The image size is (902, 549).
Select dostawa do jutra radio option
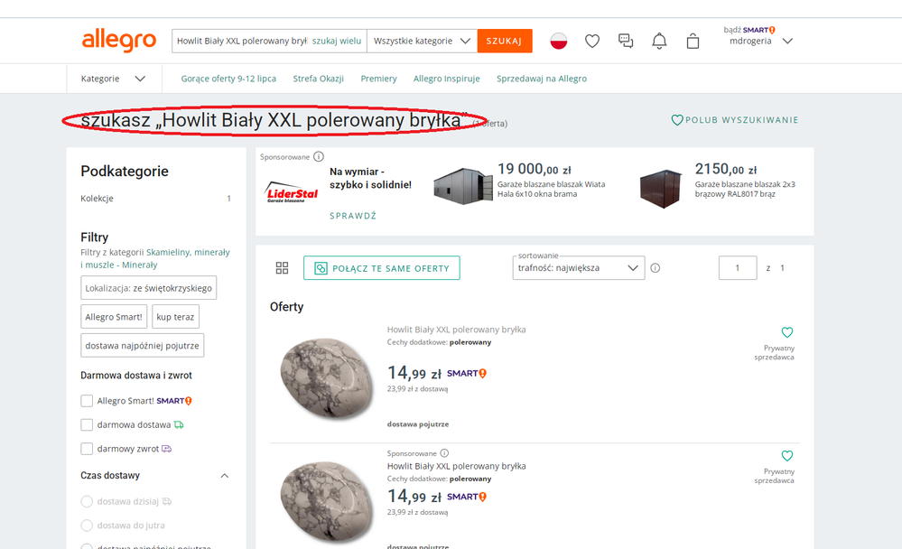coord(87,526)
